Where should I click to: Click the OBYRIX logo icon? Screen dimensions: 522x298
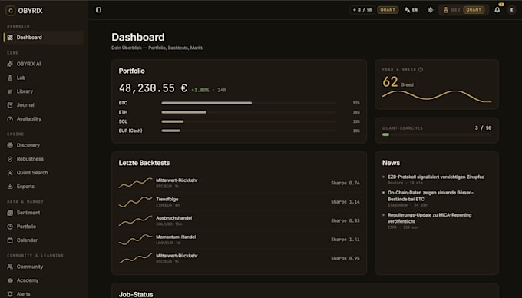pyautogui.click(x=10, y=11)
